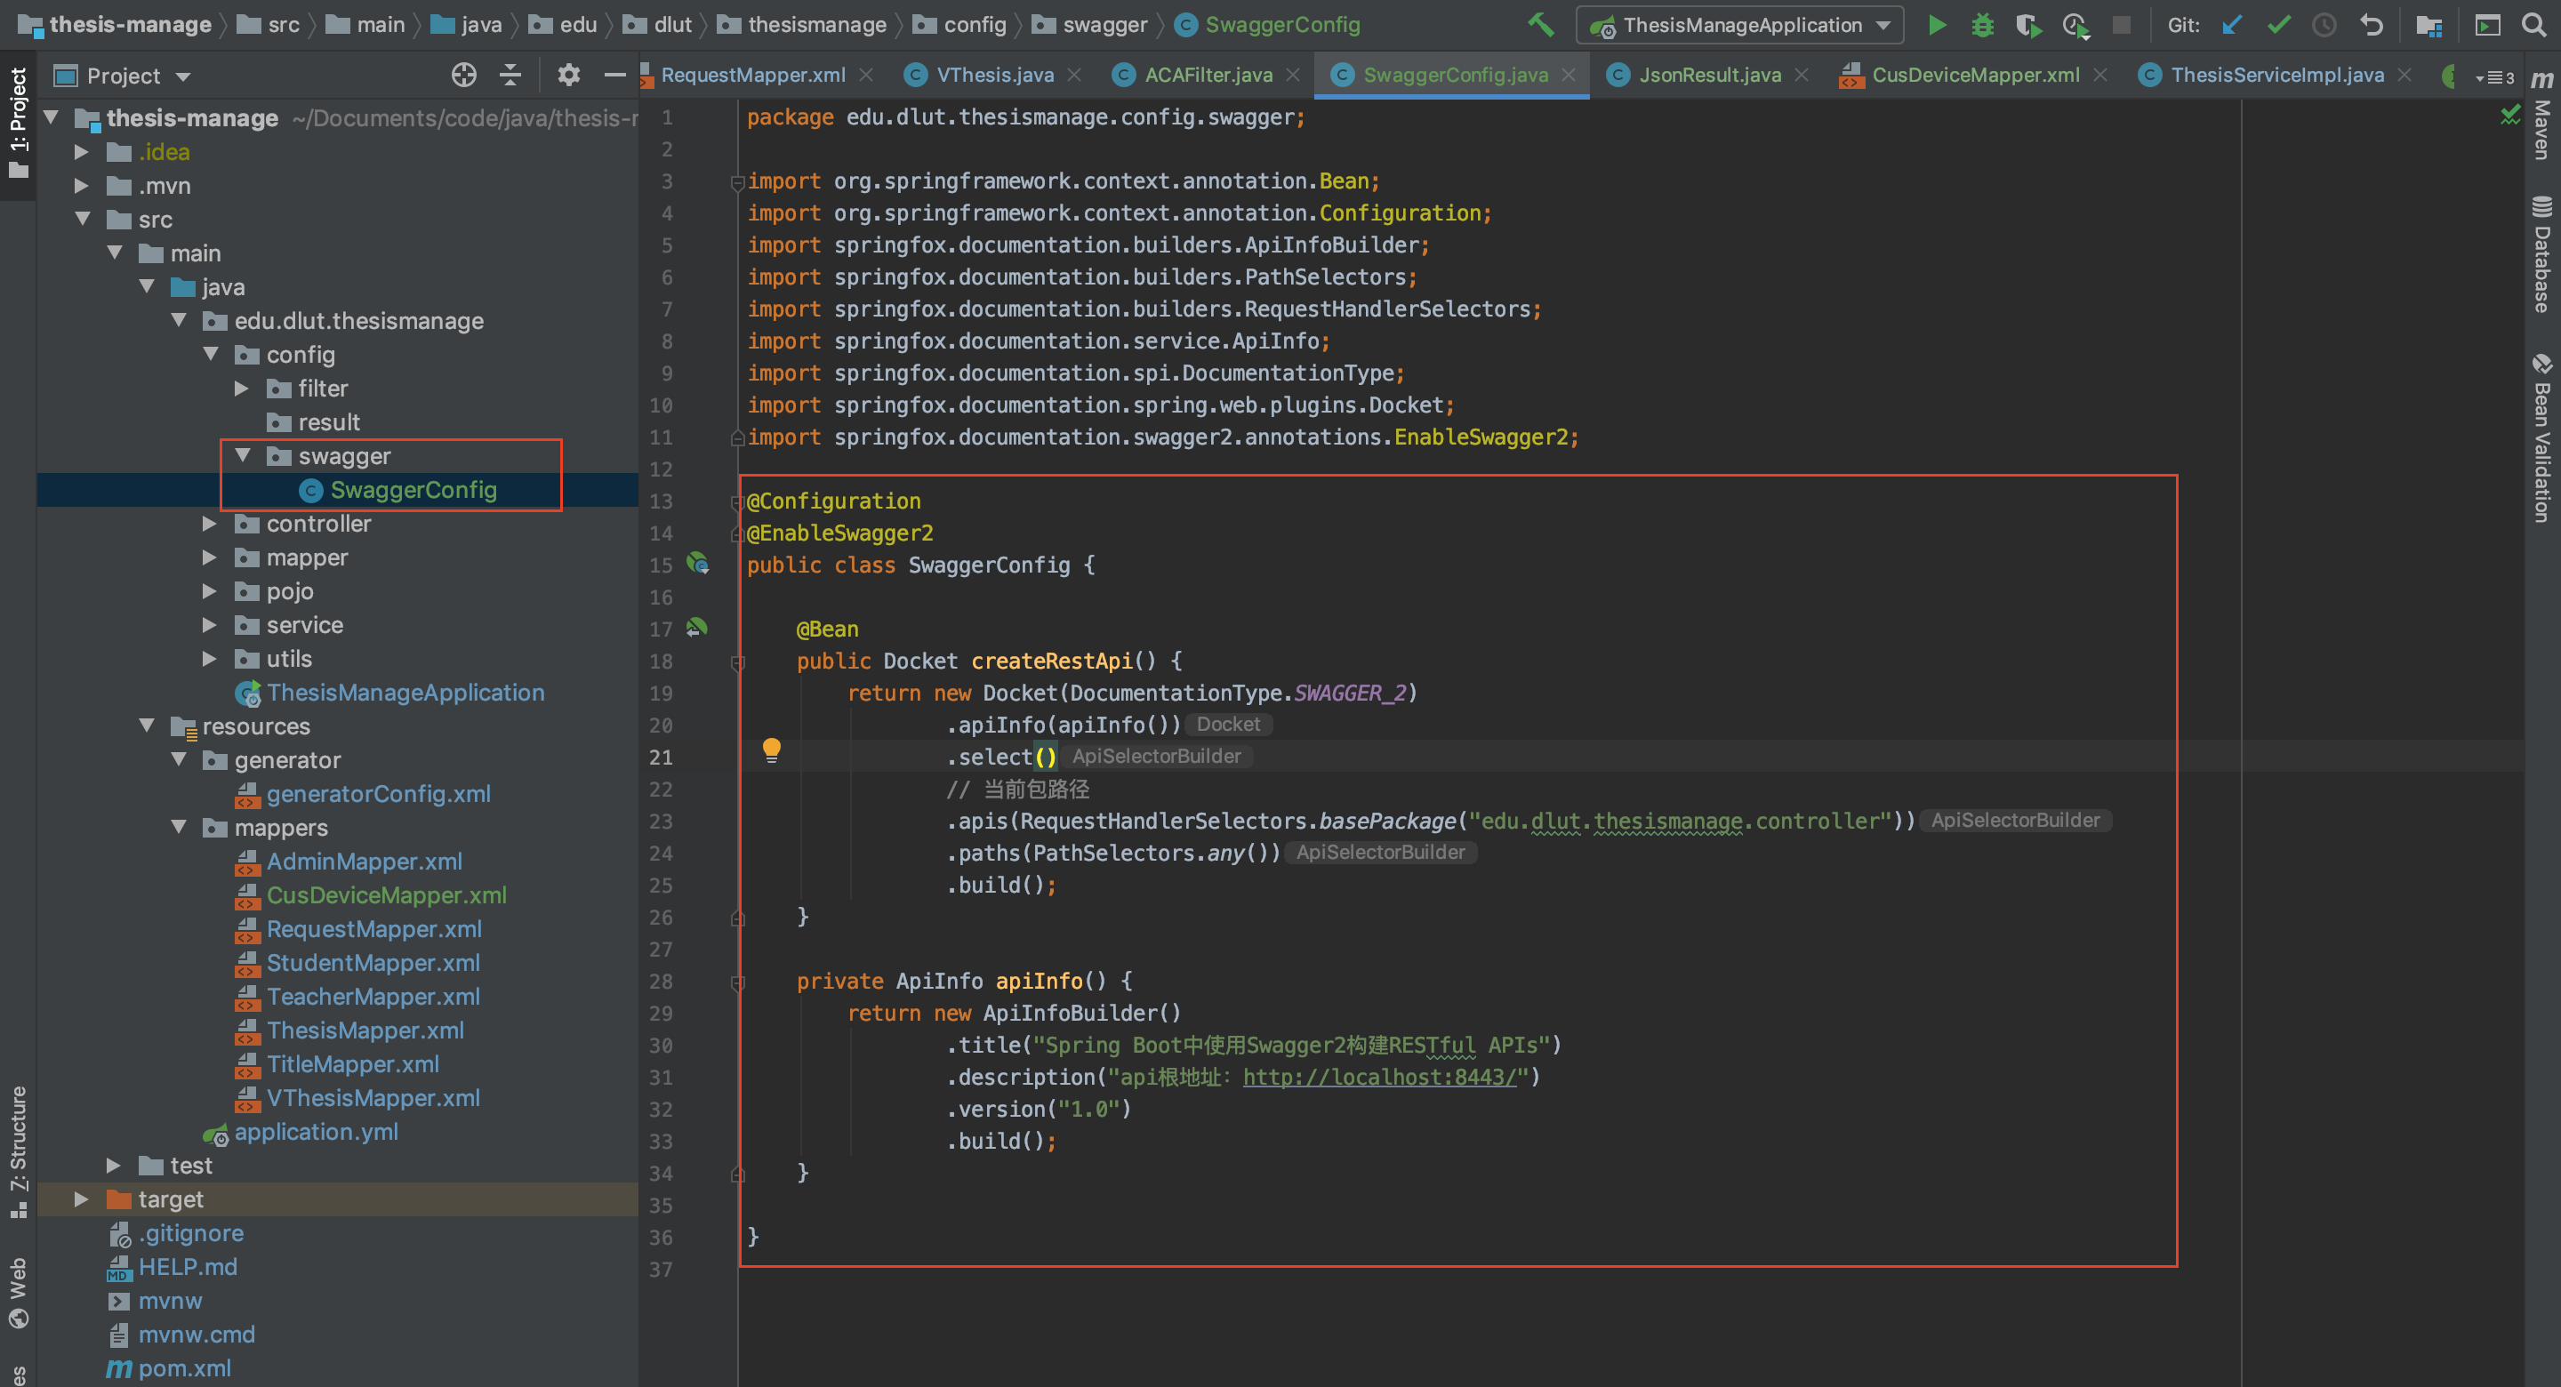Expand the controller package folder
Viewport: 2561px width, 1387px height.
210,524
